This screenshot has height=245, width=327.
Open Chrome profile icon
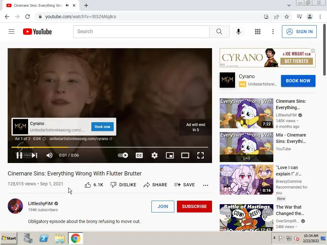click(310, 17)
